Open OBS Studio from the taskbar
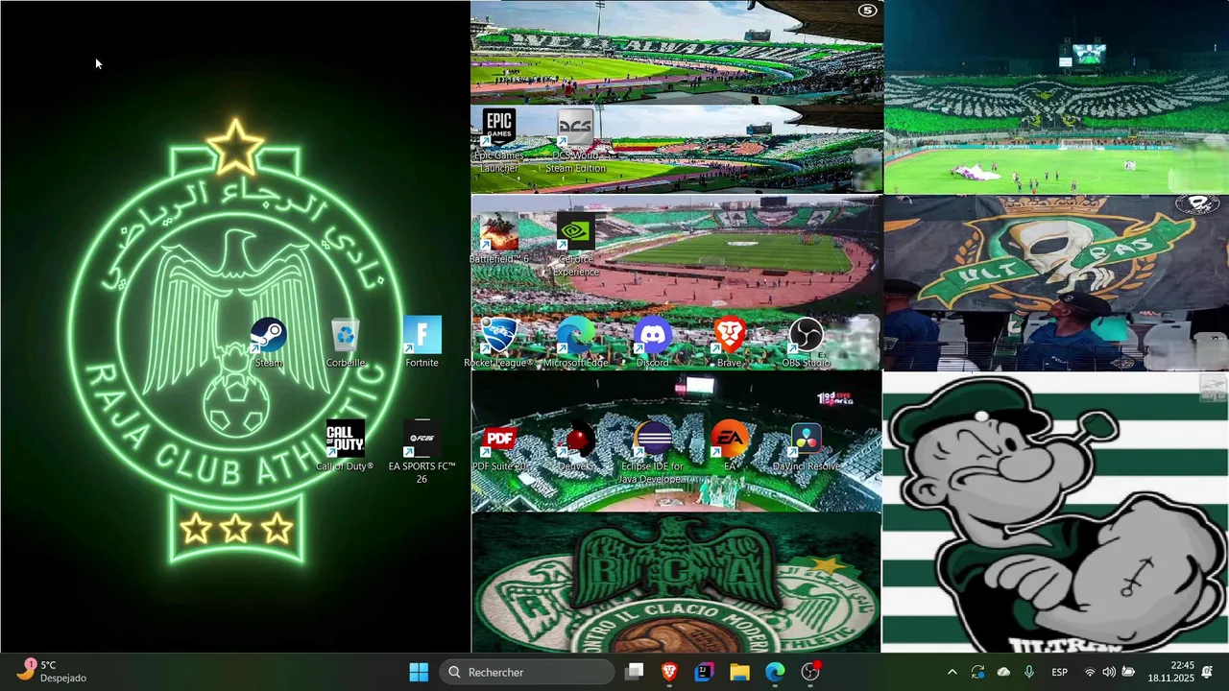Image resolution: width=1229 pixels, height=691 pixels. tap(810, 672)
